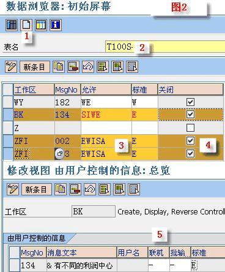The image size is (225, 272).
Task: Untick 关闭 checkbox in last ZFI row
Action: [190, 153]
